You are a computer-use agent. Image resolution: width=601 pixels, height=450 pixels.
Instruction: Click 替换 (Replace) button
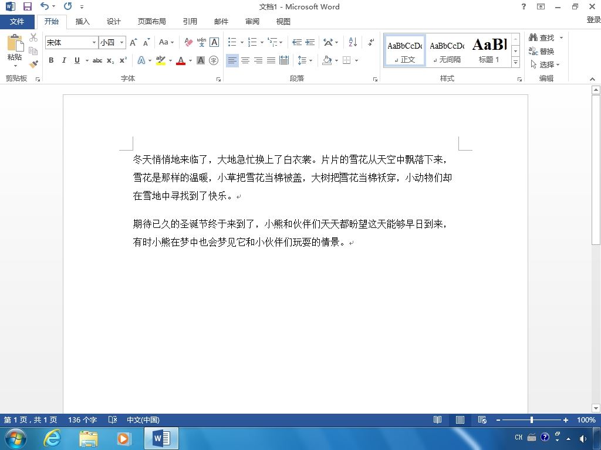click(x=542, y=51)
